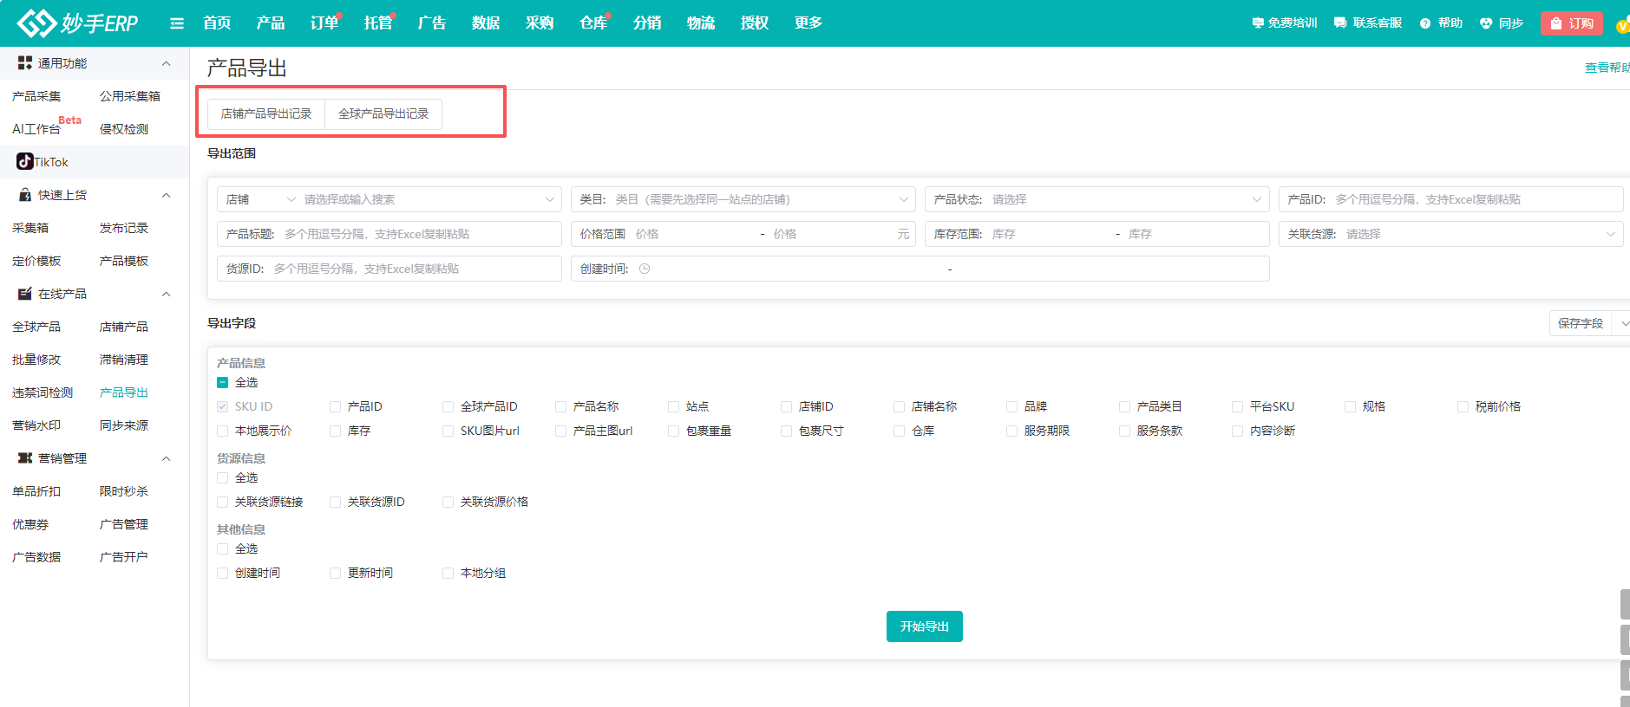1630x707 pixels.
Task: Open the 保存字段 dropdown arrow
Action: click(1623, 323)
